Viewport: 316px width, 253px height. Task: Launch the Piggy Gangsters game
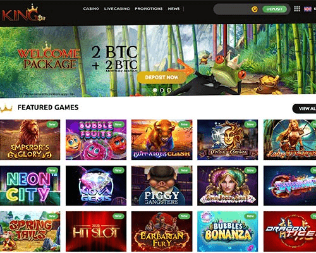click(x=162, y=185)
